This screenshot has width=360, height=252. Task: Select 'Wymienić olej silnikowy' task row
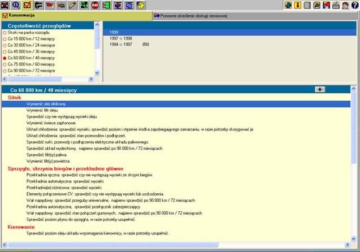pos(47,105)
